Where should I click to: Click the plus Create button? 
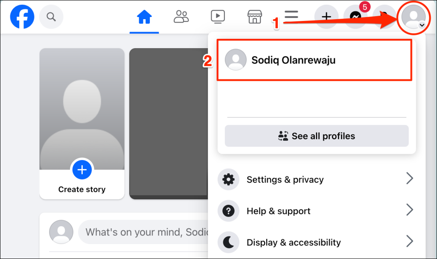point(326,17)
